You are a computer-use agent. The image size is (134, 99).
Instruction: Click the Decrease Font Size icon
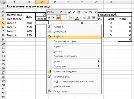[74, 12]
